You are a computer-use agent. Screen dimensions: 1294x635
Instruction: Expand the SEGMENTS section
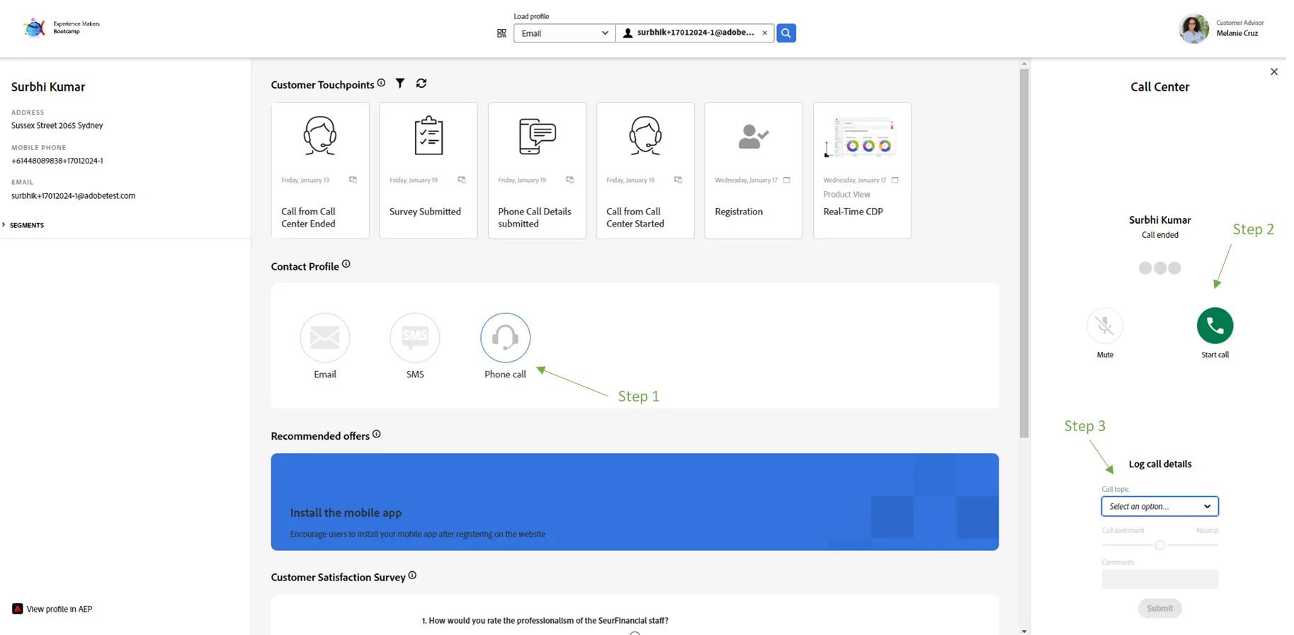pyautogui.click(x=23, y=225)
